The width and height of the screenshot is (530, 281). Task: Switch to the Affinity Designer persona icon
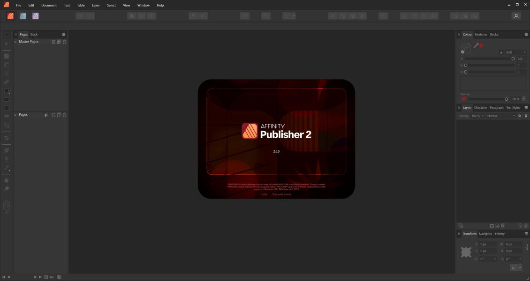click(23, 16)
